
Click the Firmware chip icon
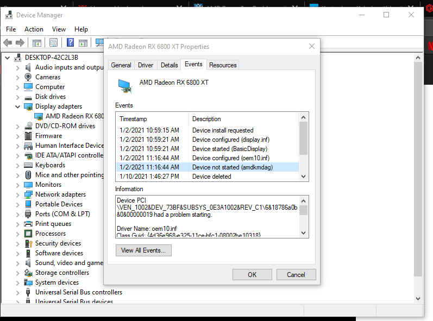coord(28,136)
